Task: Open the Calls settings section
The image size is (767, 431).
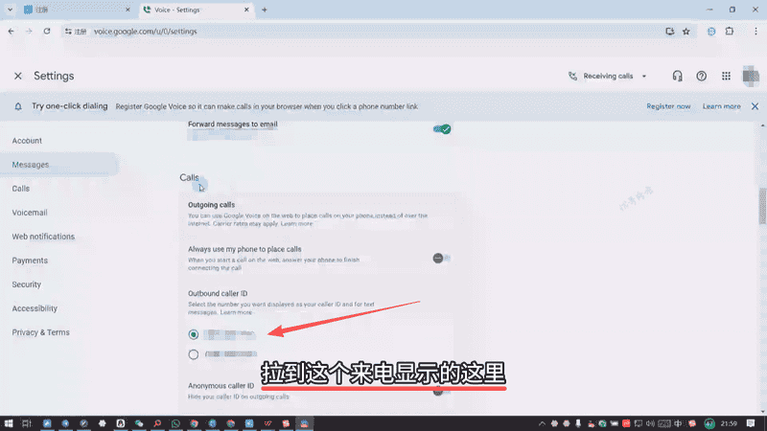Action: pos(20,189)
